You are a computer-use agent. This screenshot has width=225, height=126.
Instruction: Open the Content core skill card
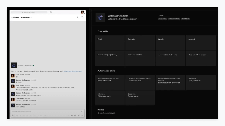[x=201, y=43]
